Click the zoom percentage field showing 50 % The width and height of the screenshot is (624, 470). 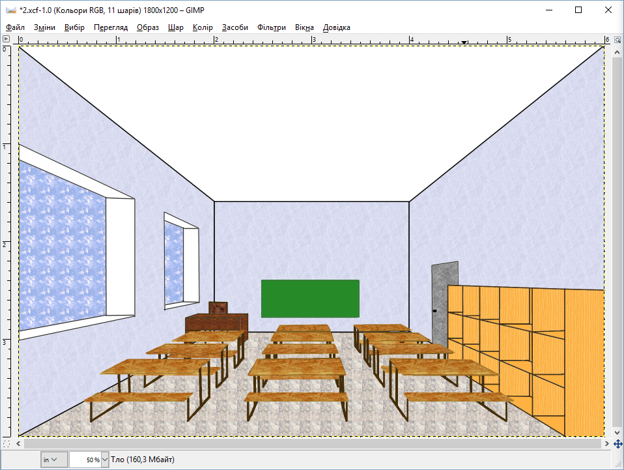pos(85,460)
